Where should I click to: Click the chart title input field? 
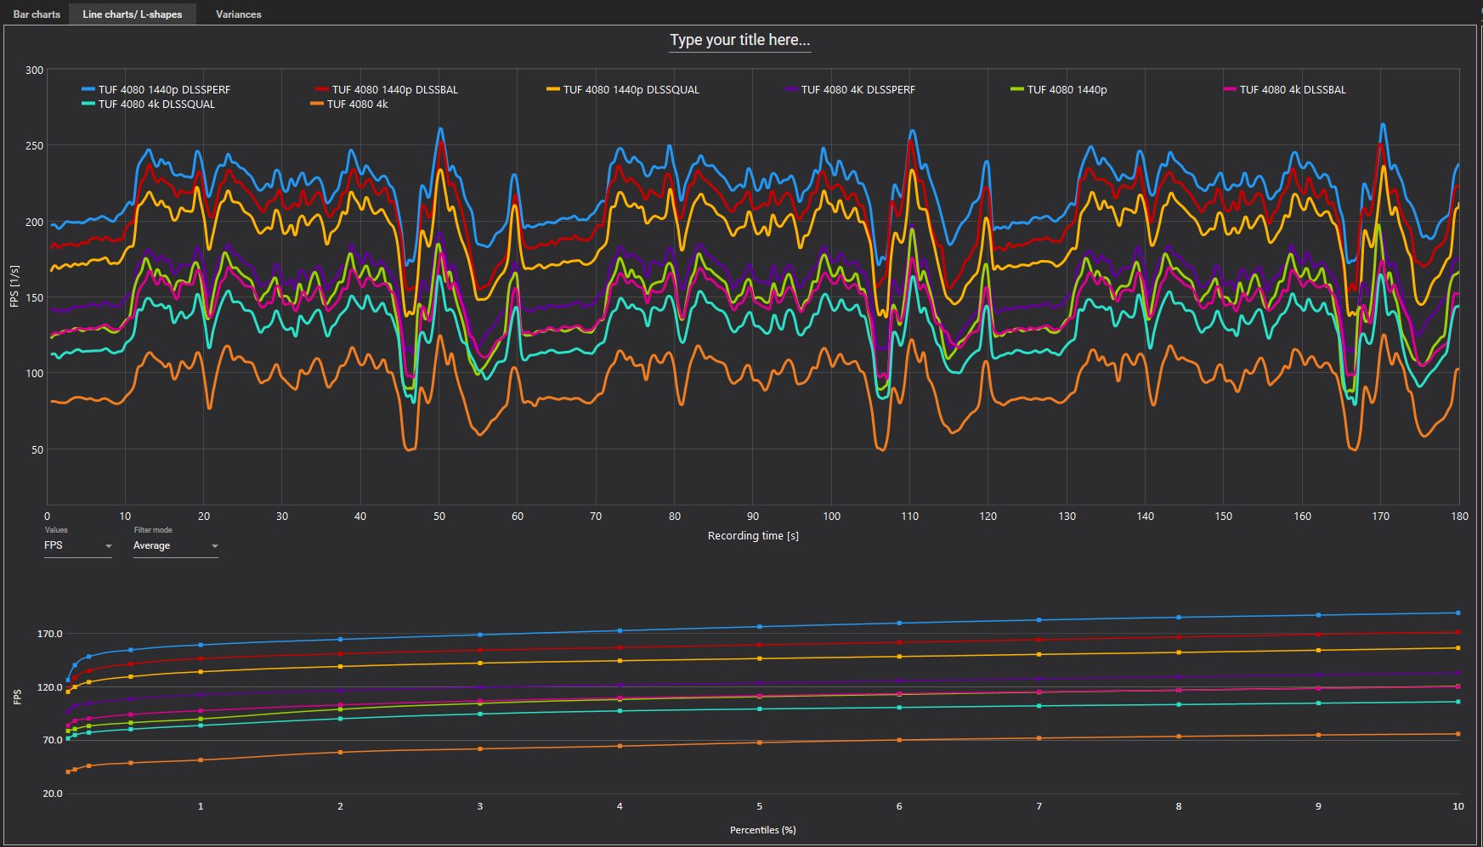click(x=739, y=40)
